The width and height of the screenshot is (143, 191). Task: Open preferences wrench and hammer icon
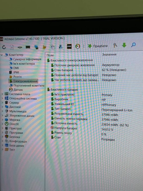click(x=115, y=45)
